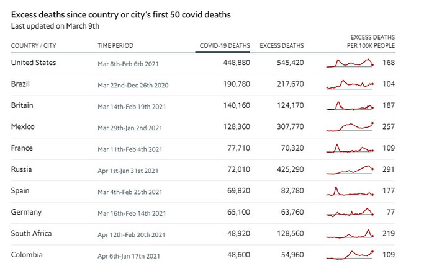Click the France sparkline chart
This screenshot has height=266, width=424.
coord(350,148)
